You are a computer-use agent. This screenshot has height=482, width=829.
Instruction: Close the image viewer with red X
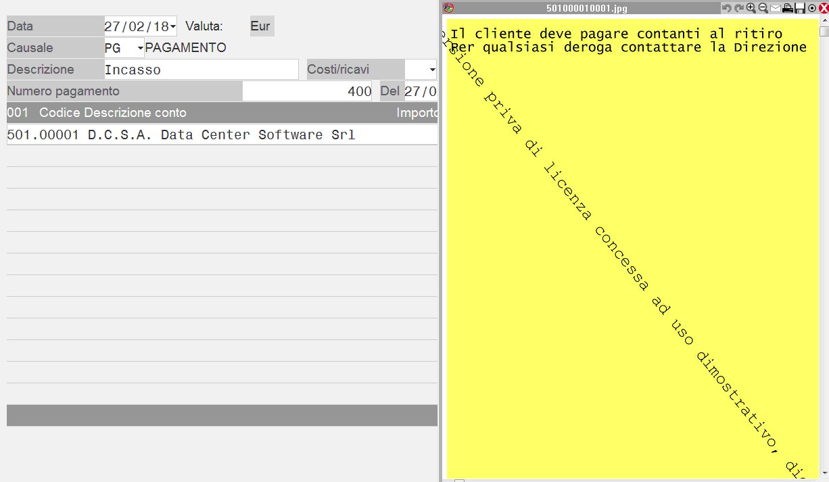(x=823, y=8)
